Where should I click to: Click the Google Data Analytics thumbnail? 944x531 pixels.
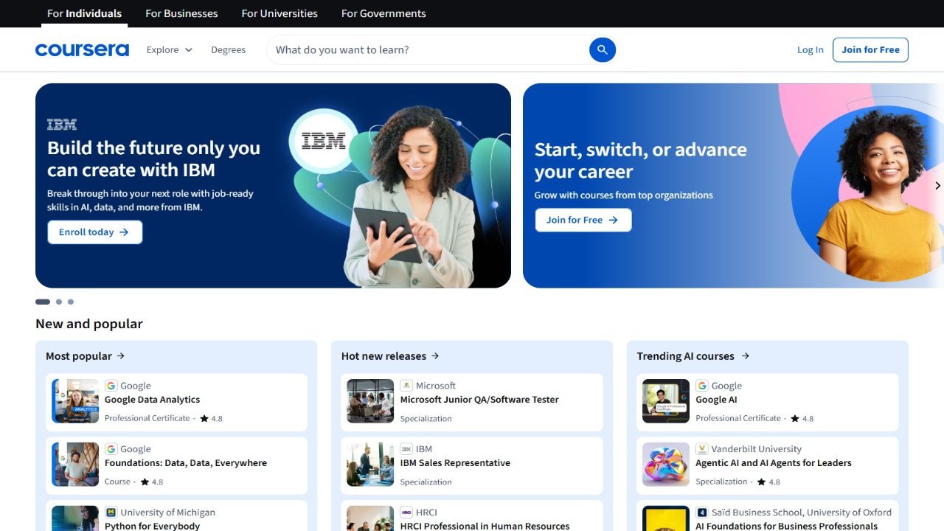(75, 401)
